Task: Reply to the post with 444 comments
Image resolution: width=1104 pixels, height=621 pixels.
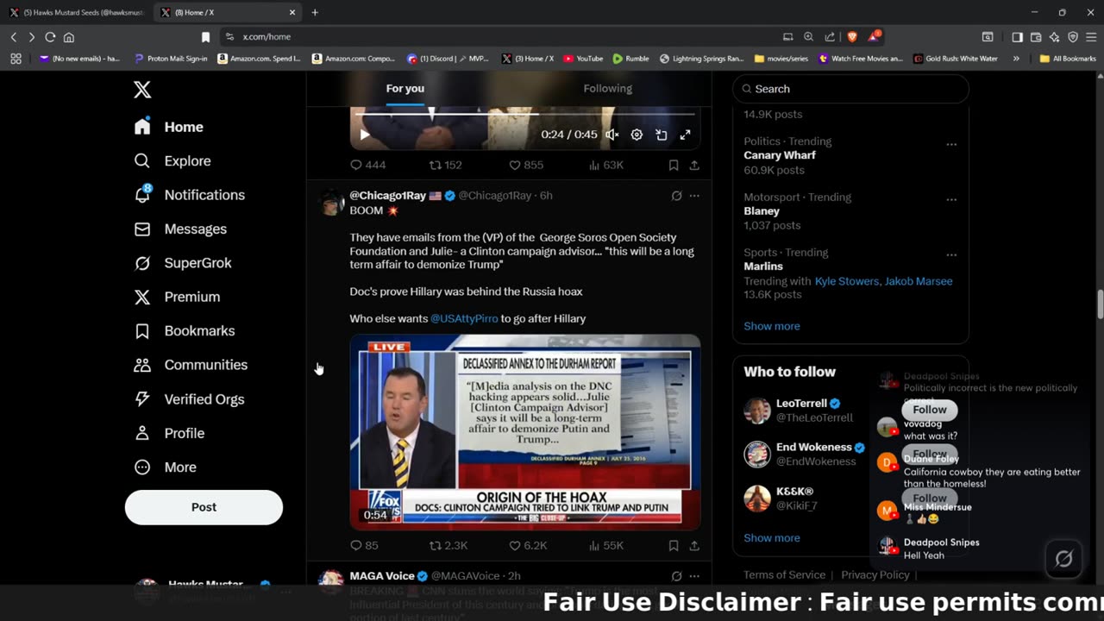Action: coord(367,165)
